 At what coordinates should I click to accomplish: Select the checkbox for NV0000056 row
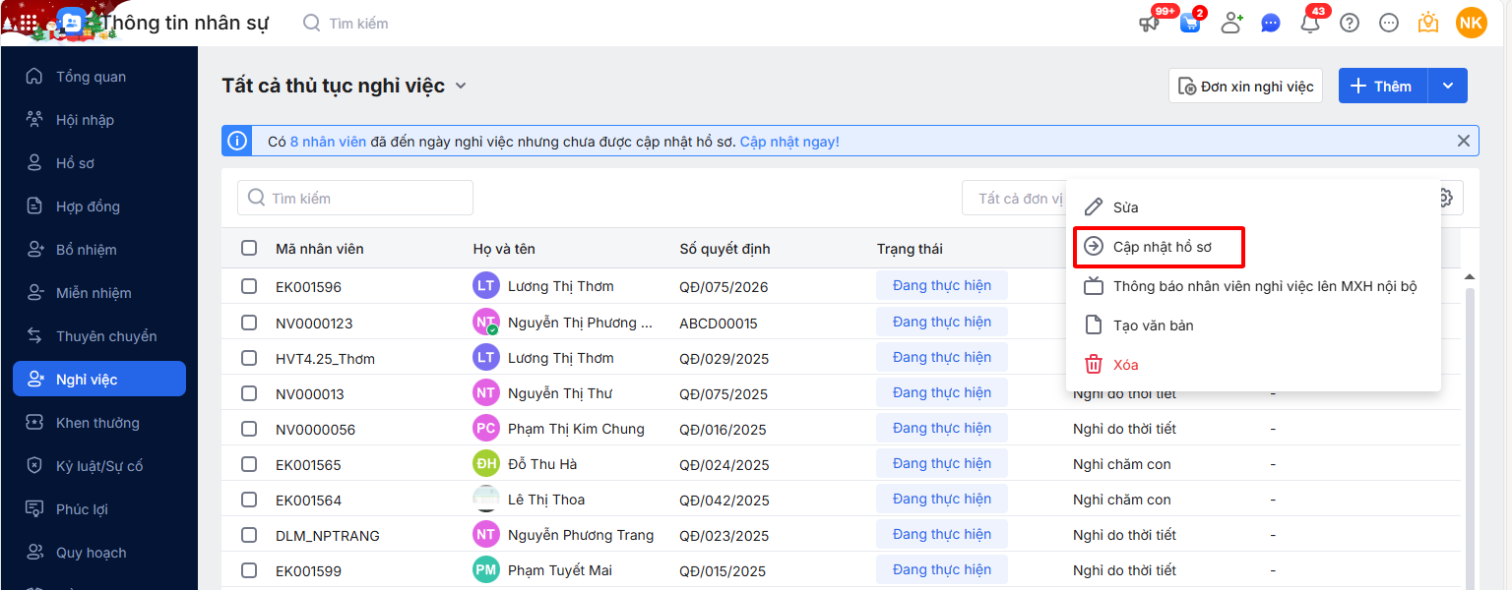click(249, 429)
